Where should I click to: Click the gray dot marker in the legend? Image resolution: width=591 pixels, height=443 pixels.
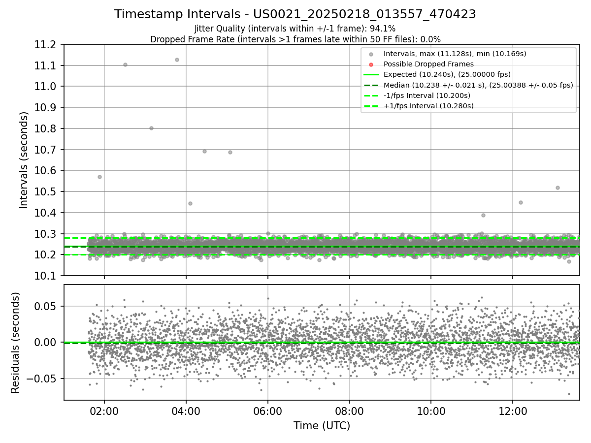pyautogui.click(x=371, y=54)
